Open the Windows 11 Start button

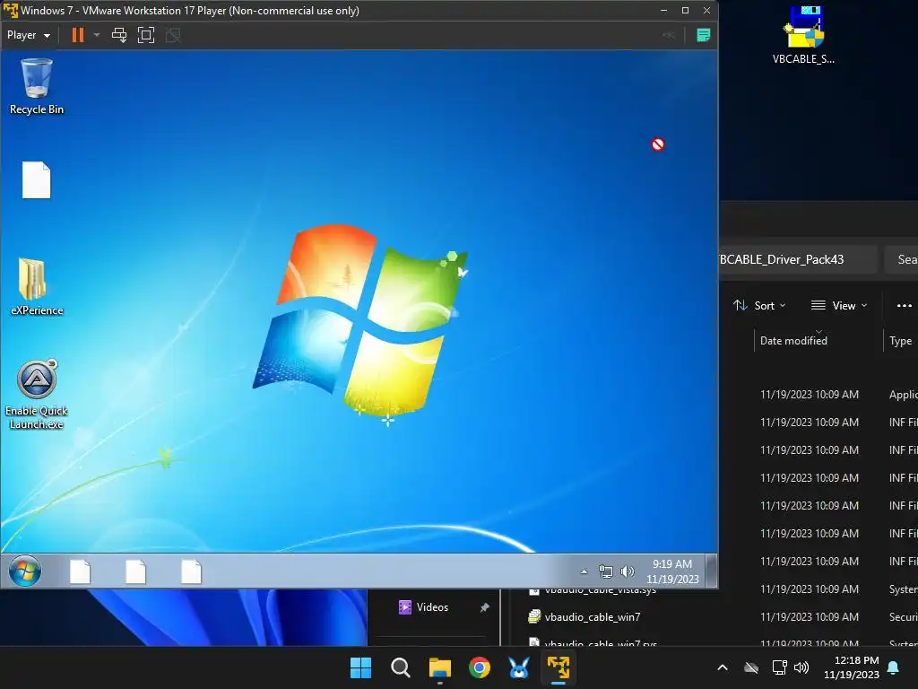click(x=360, y=667)
